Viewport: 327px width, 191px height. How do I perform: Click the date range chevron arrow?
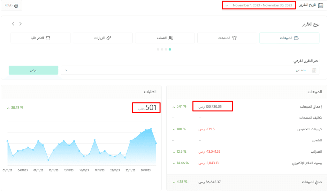click(x=227, y=6)
